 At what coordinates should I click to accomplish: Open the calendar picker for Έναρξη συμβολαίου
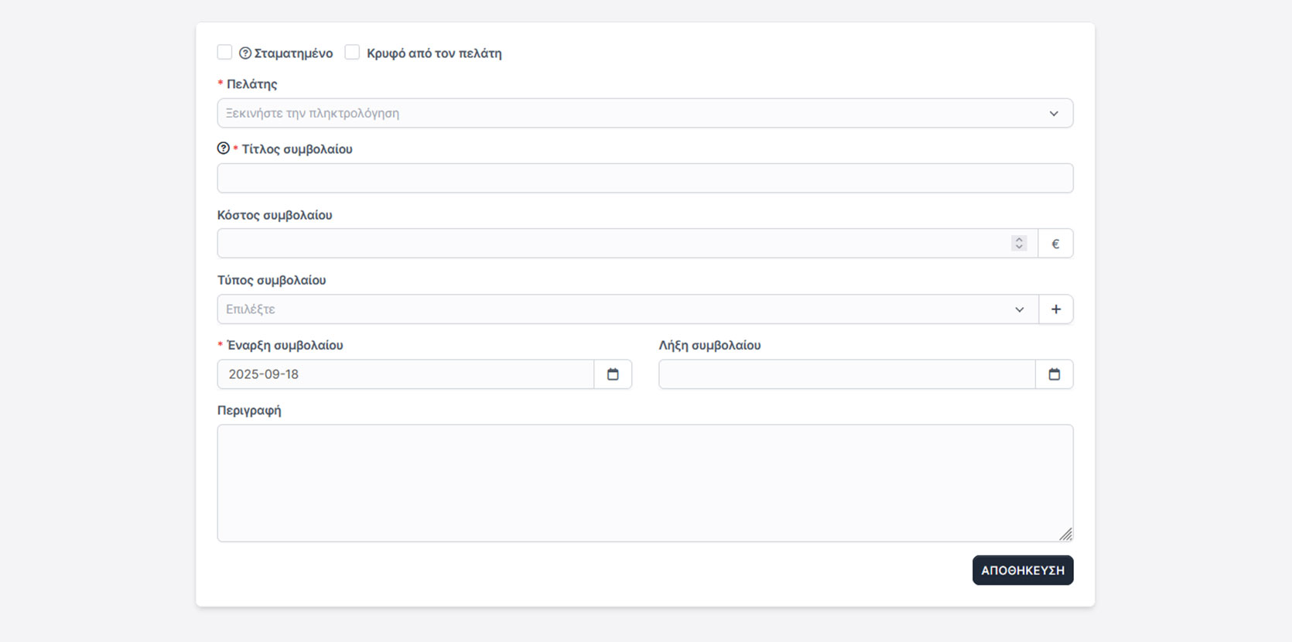pyautogui.click(x=613, y=374)
